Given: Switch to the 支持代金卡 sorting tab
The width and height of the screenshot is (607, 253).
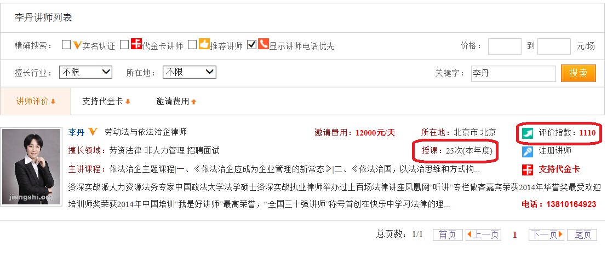Looking at the screenshot, I should coord(106,102).
